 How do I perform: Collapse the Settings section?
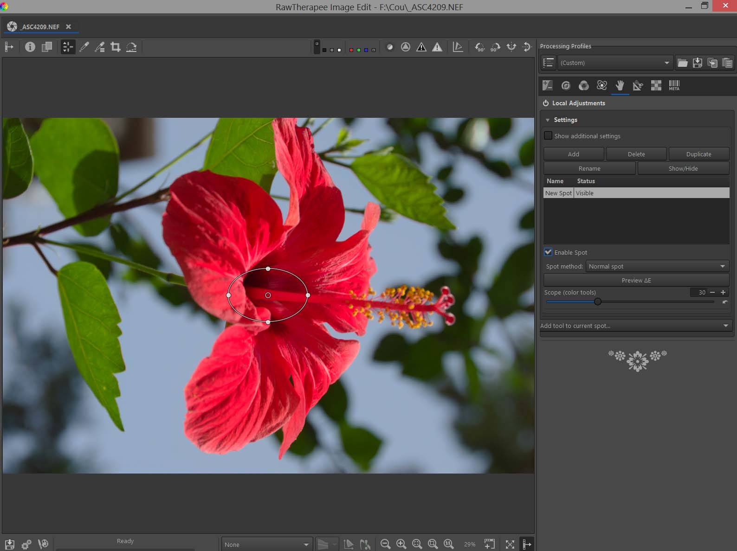[548, 120]
